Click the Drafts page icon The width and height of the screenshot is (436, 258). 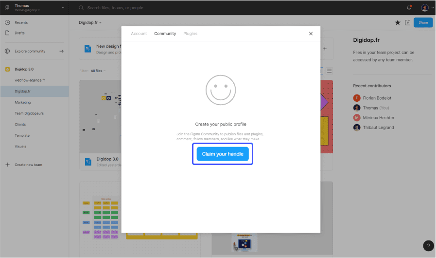[7, 33]
